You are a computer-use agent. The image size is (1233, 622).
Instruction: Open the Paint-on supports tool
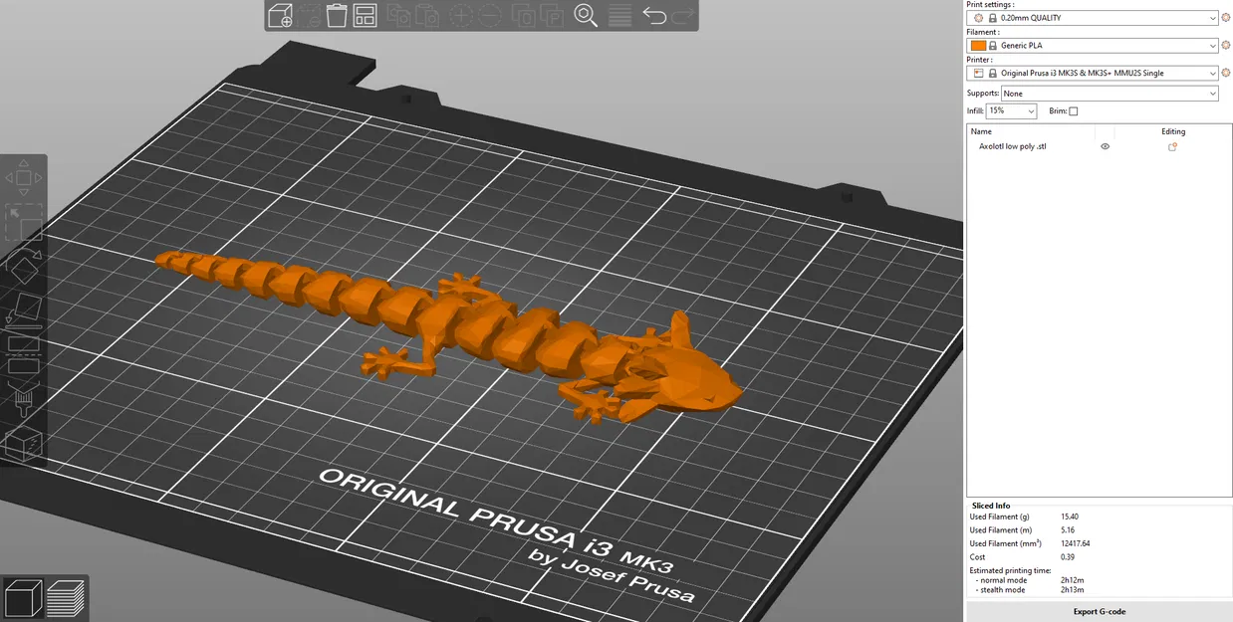click(x=23, y=399)
